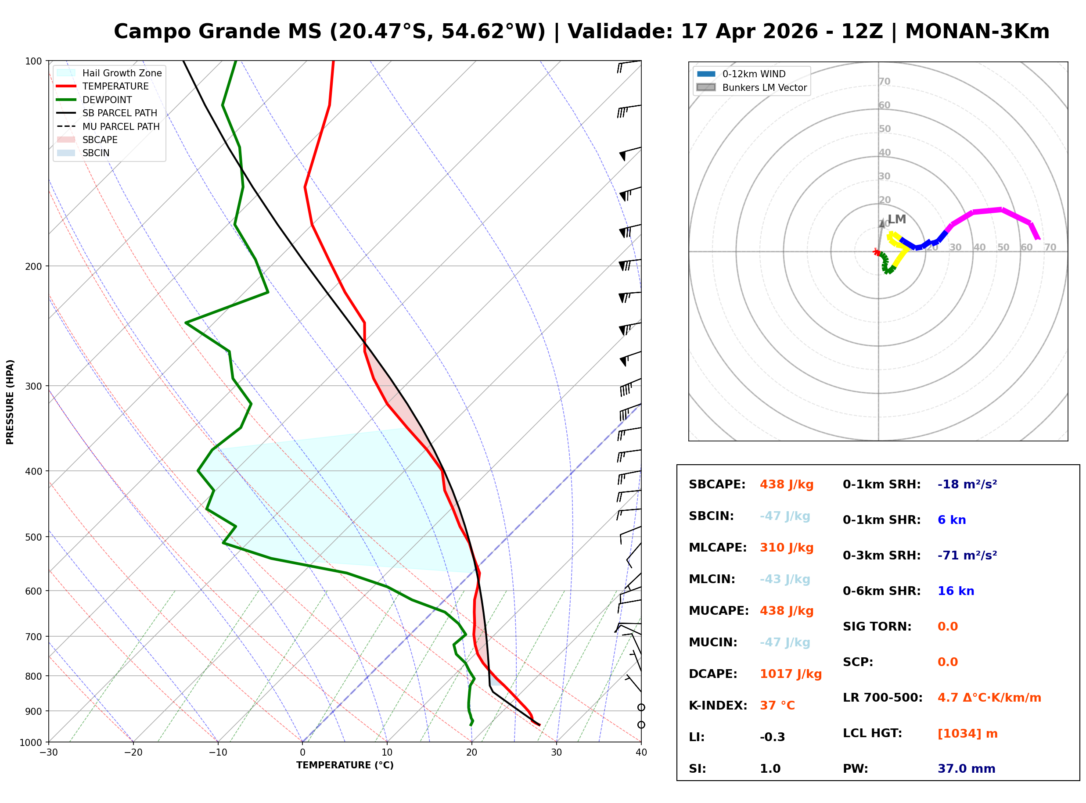Click the LM label on the hodograph
The height and width of the screenshot is (803, 1086).
click(x=897, y=219)
